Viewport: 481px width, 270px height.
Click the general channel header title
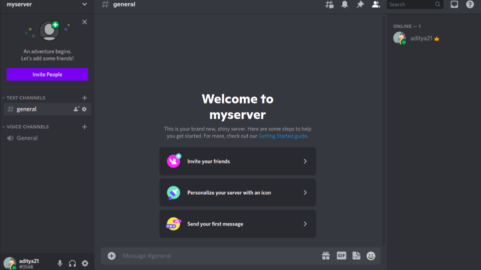point(124,4)
